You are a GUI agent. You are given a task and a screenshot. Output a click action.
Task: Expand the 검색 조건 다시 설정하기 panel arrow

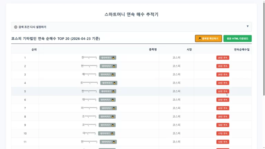[247, 26]
